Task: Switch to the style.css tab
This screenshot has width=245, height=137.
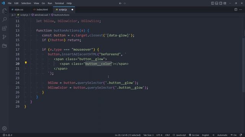Action: pos(19,10)
